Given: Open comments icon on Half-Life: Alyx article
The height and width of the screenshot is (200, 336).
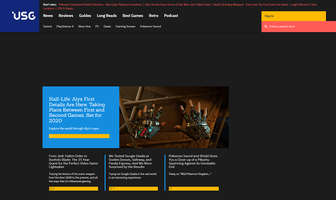Looking at the screenshot, I should point(50,136).
